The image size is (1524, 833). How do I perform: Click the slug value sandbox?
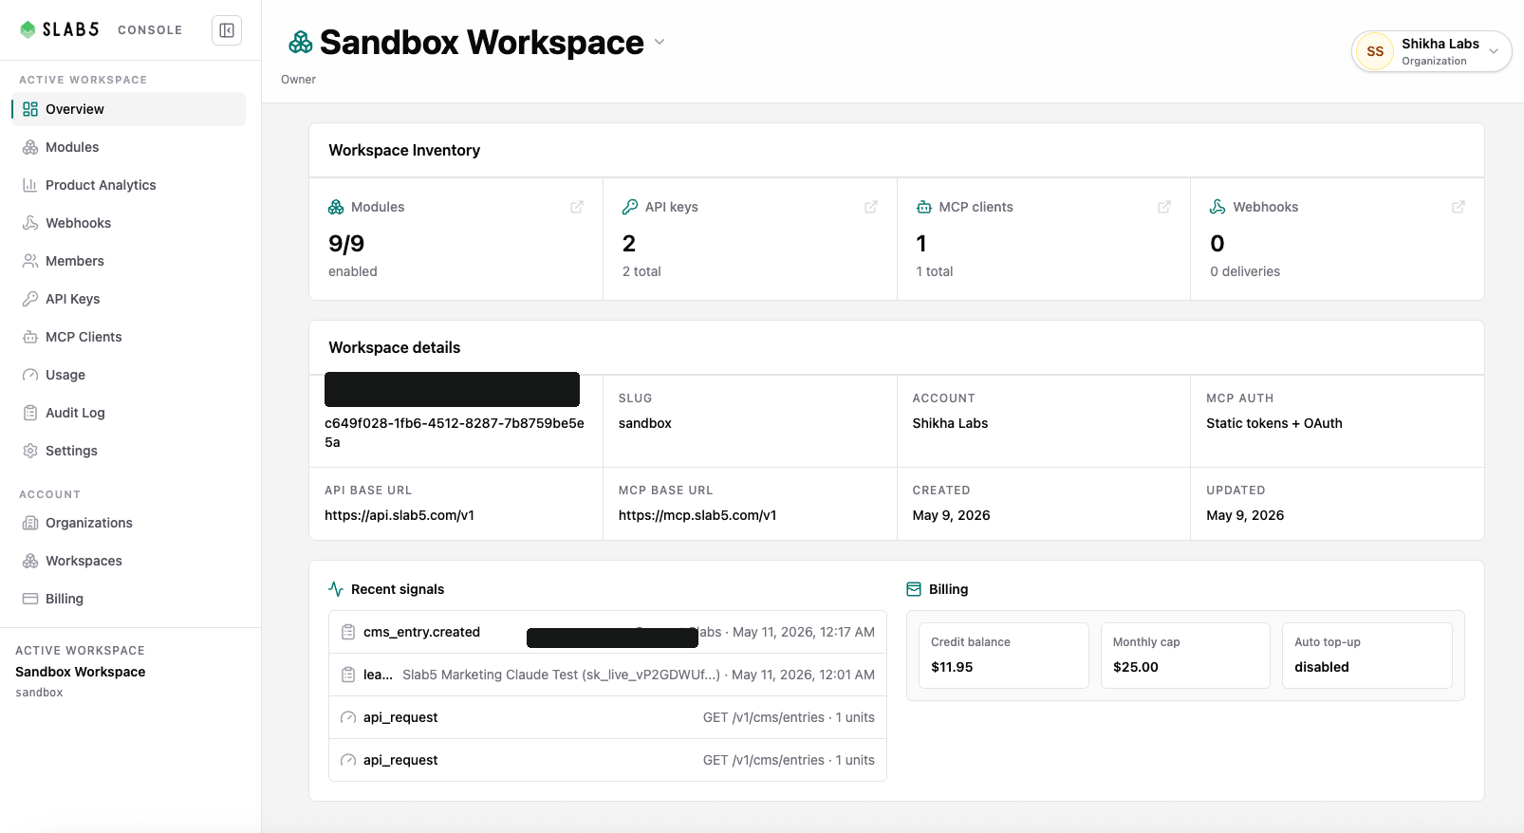pyautogui.click(x=645, y=423)
